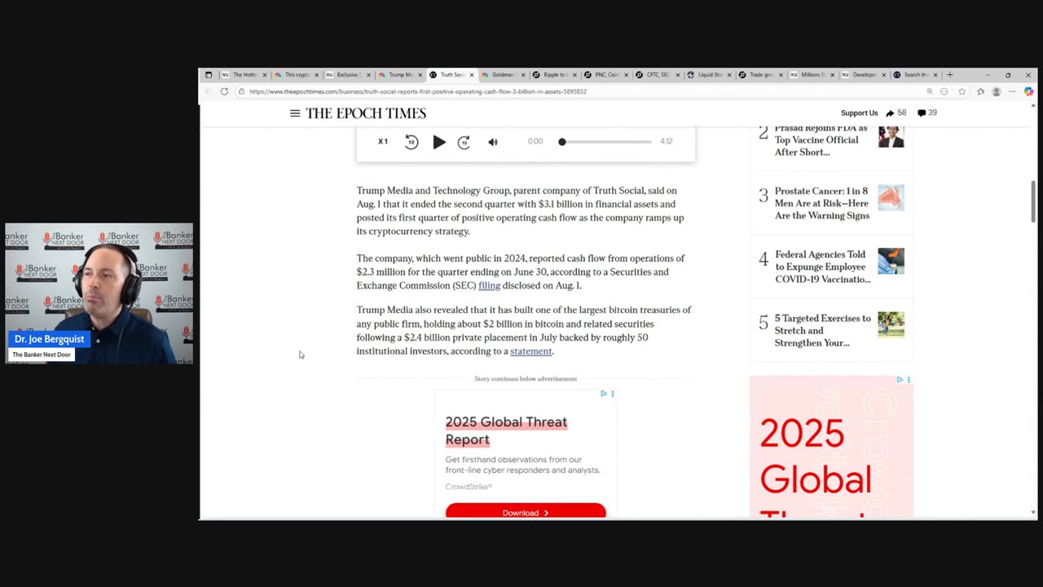Close the Truth Social active tab

click(471, 75)
